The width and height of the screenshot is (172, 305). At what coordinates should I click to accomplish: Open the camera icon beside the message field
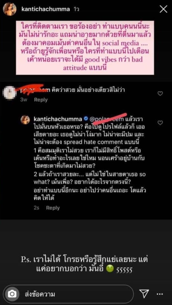(x=12, y=294)
